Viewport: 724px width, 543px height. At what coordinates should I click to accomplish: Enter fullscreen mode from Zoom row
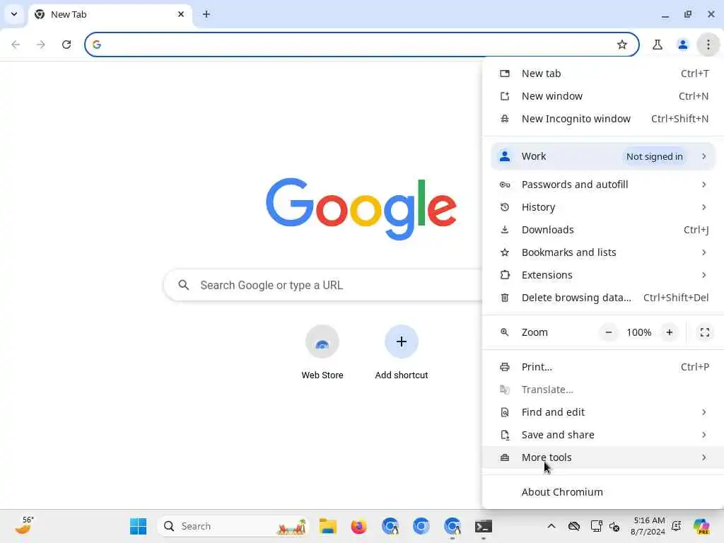tap(705, 332)
